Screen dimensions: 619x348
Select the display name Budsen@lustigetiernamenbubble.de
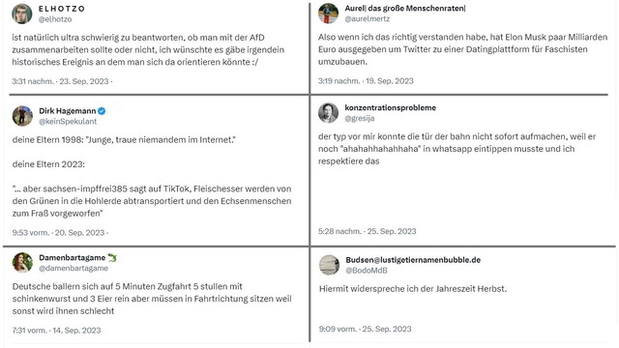(x=413, y=260)
